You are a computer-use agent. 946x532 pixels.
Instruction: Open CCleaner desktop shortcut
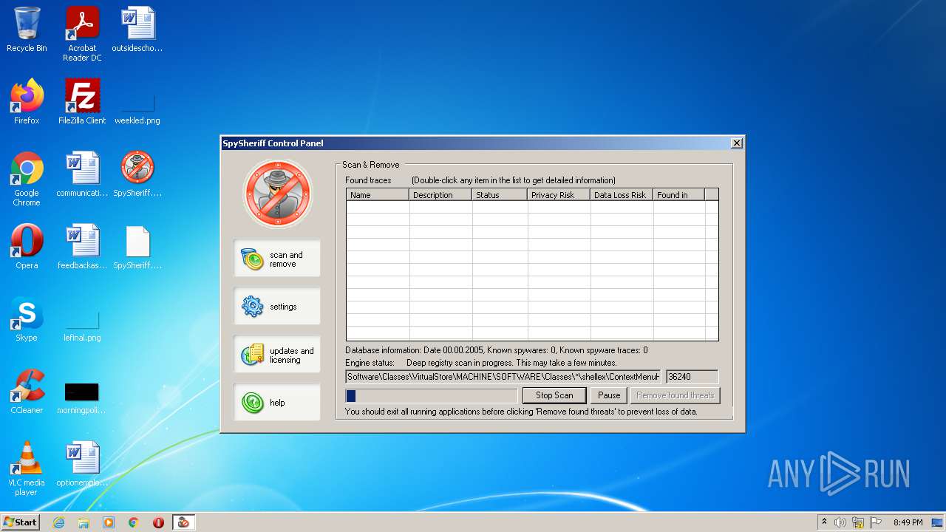pyautogui.click(x=27, y=392)
